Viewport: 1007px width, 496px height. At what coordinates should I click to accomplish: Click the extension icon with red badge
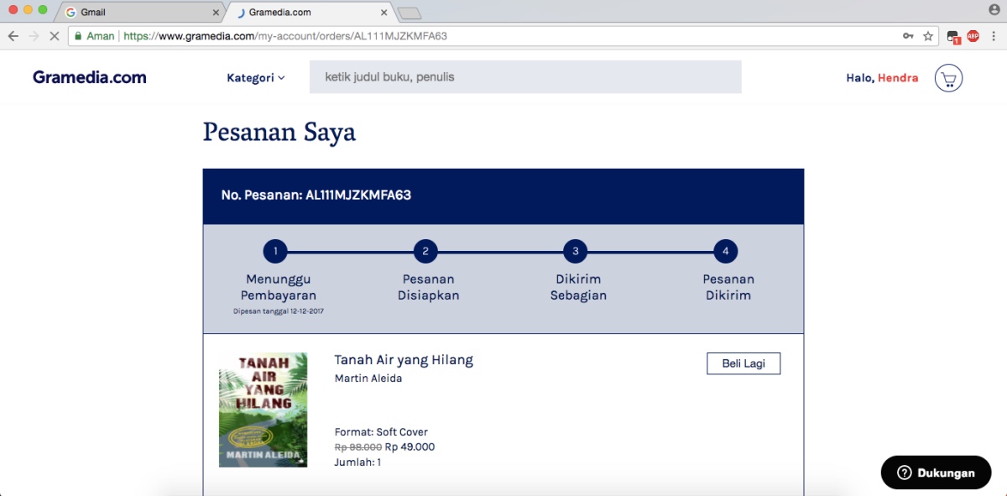pos(953,37)
